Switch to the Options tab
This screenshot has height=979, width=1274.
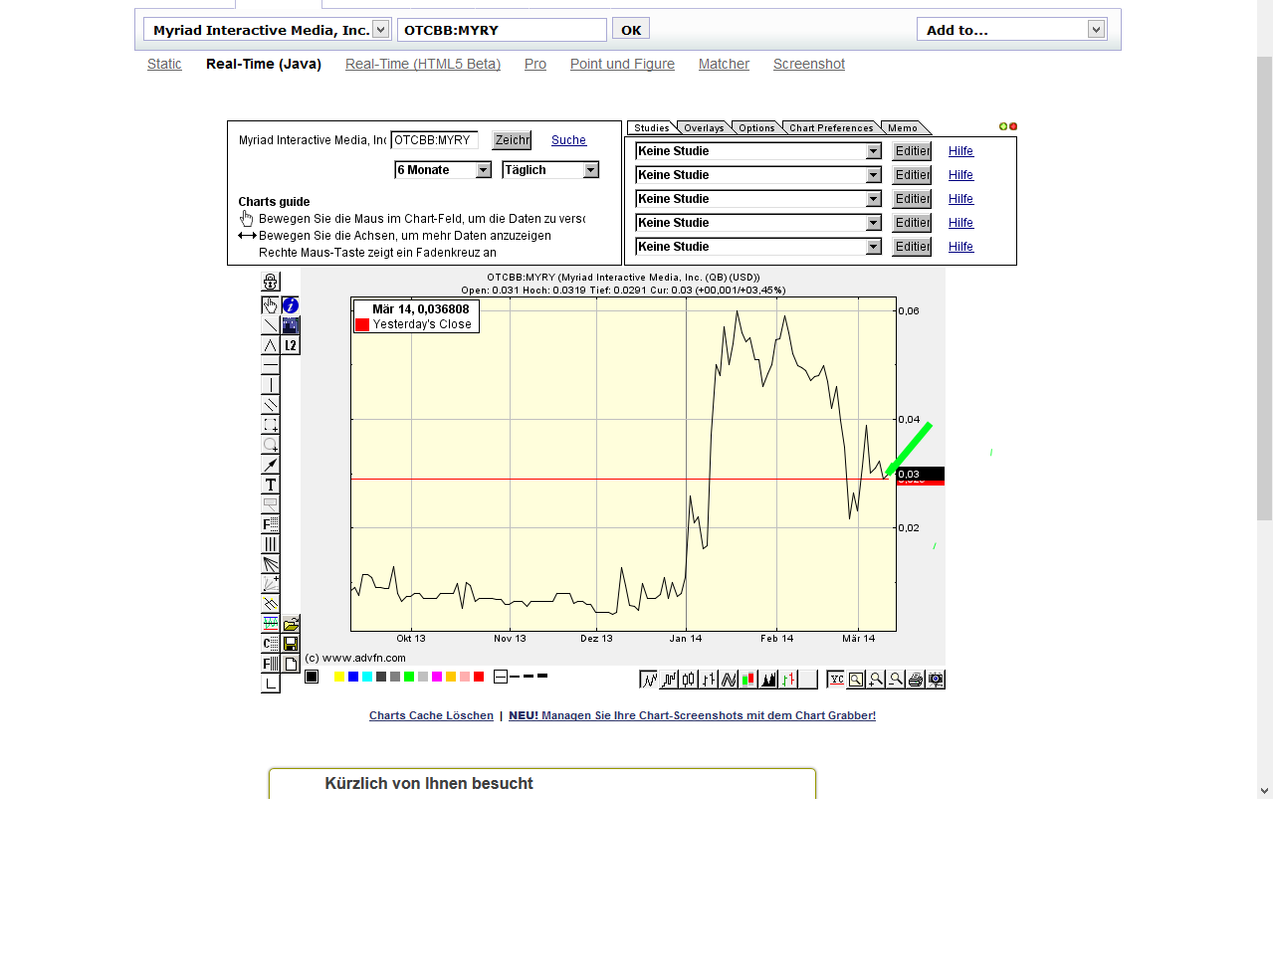tap(756, 128)
